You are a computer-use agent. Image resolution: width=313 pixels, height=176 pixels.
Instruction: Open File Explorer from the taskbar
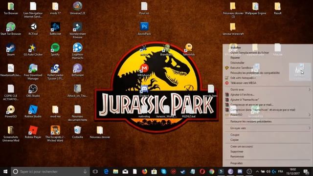tap(115, 172)
